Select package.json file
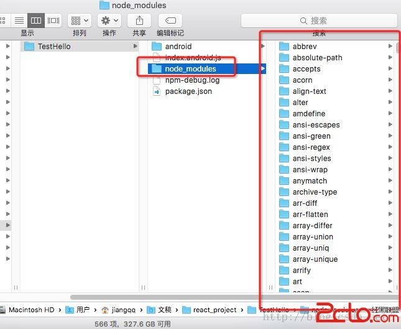The image size is (401, 329). click(206, 91)
